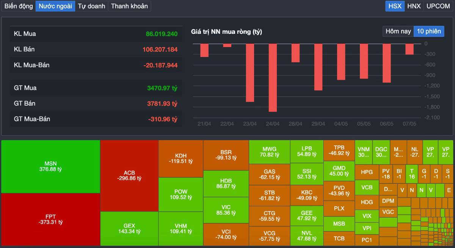
Task: Open the VCB tile
Action: [367, 187]
